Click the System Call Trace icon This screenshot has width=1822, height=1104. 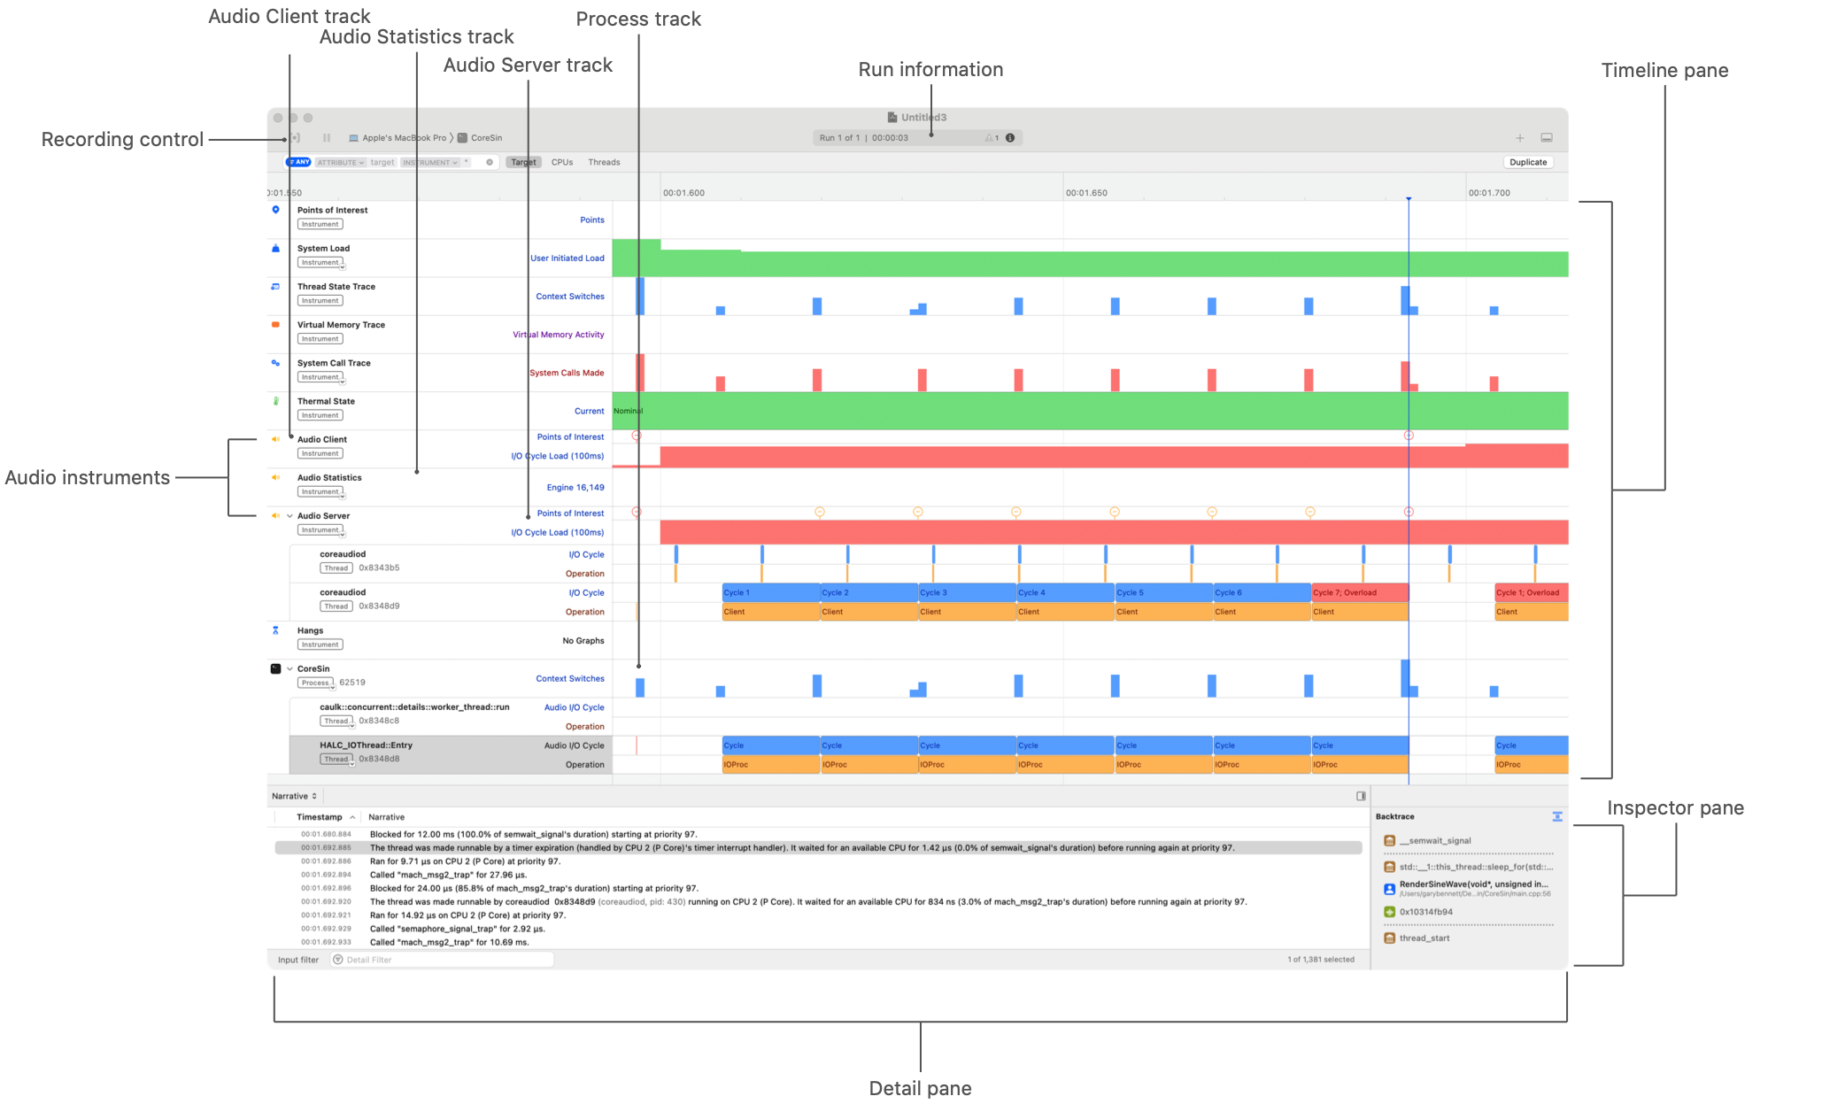pyautogui.click(x=275, y=363)
